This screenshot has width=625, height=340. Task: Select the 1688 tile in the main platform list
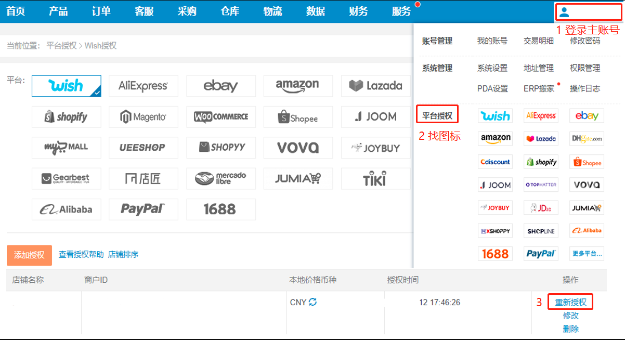[221, 210]
